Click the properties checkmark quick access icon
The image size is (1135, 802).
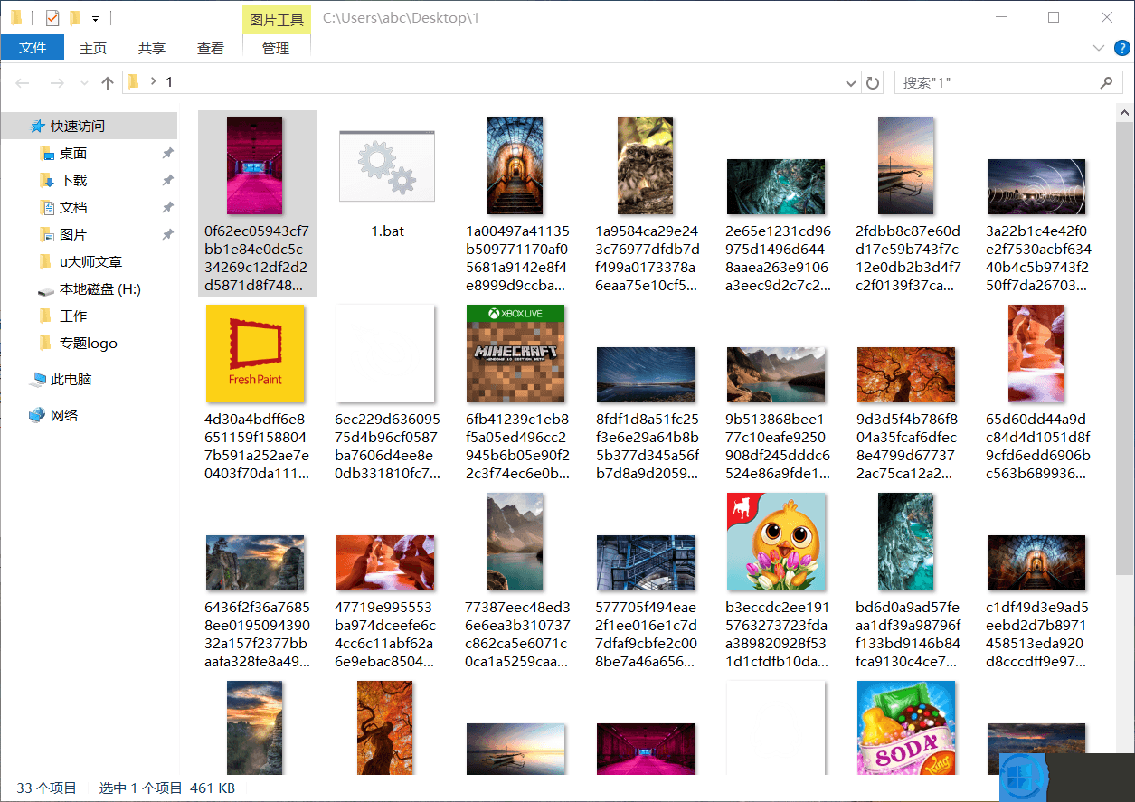click(52, 17)
